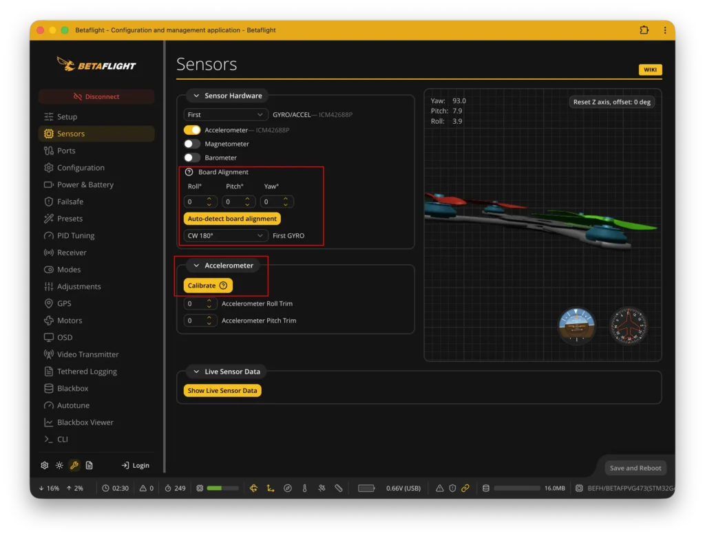Toggle light theme sun icon

[59, 466]
